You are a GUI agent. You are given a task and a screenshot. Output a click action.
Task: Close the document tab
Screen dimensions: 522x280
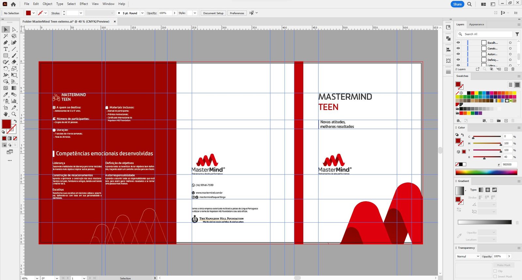click(x=115, y=21)
